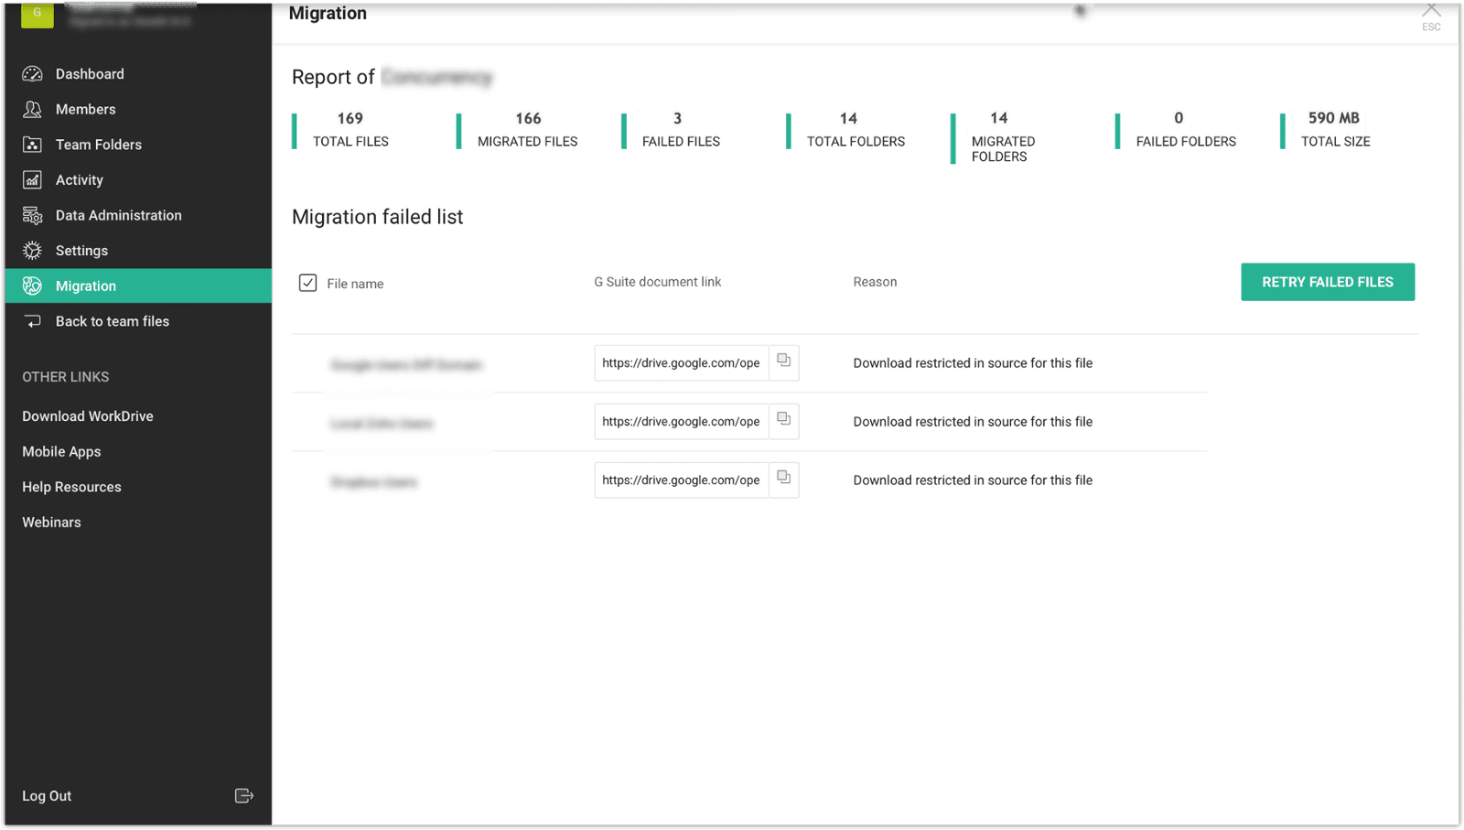
Task: Click the Members person icon
Action: 32,110
